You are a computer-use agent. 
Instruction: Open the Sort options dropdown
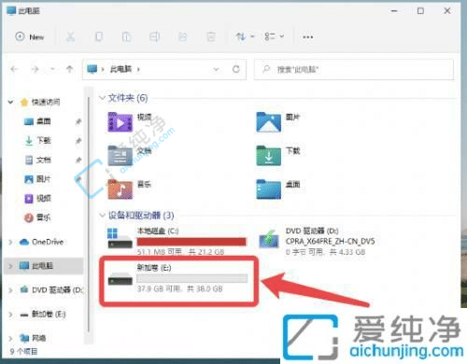(245, 37)
